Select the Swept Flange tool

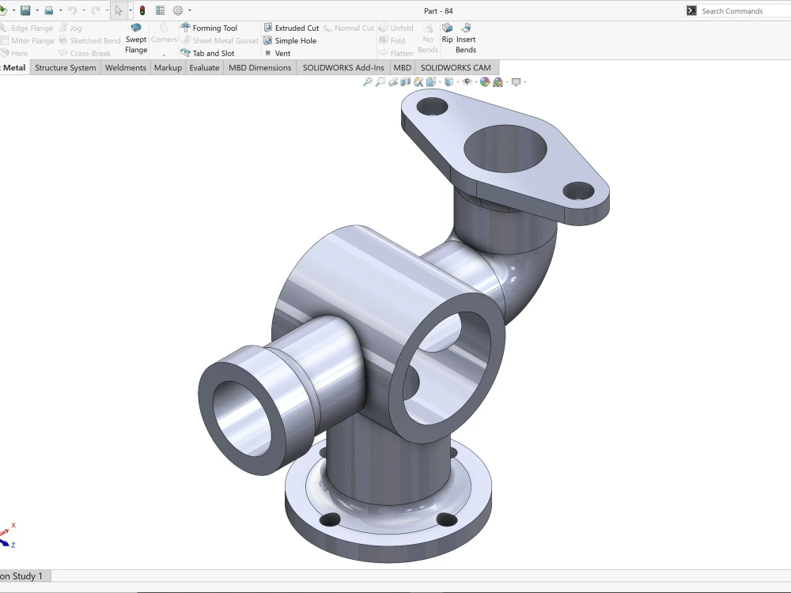click(135, 40)
